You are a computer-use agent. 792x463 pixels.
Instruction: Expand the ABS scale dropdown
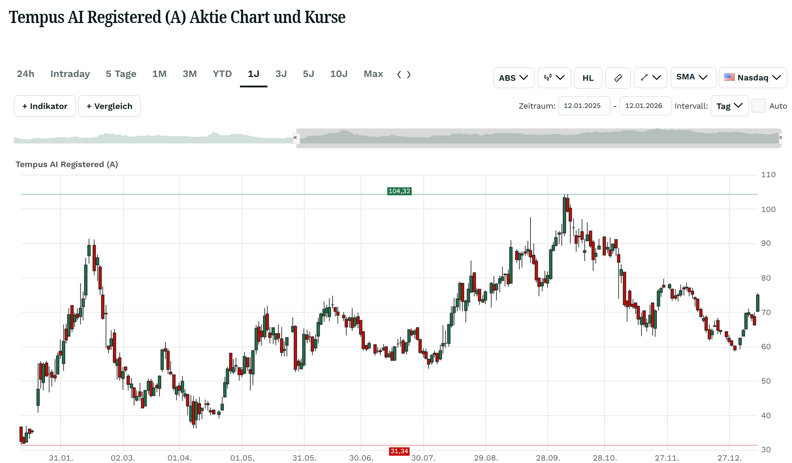[513, 78]
